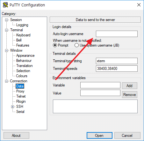Collapse the Session tree node

[x=6, y=20]
